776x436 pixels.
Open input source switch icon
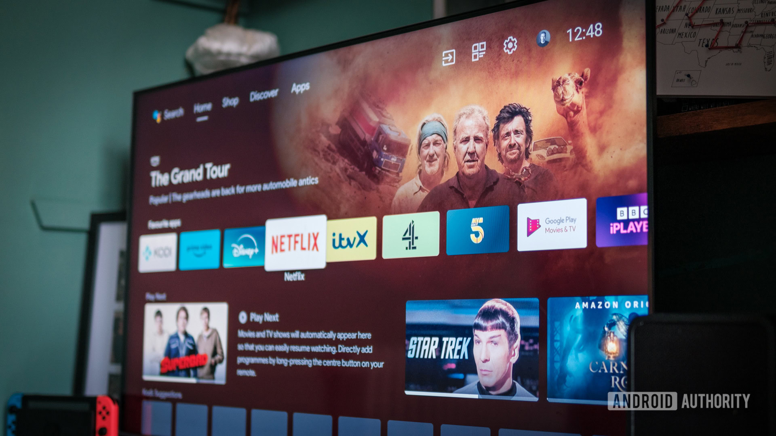[x=449, y=52]
